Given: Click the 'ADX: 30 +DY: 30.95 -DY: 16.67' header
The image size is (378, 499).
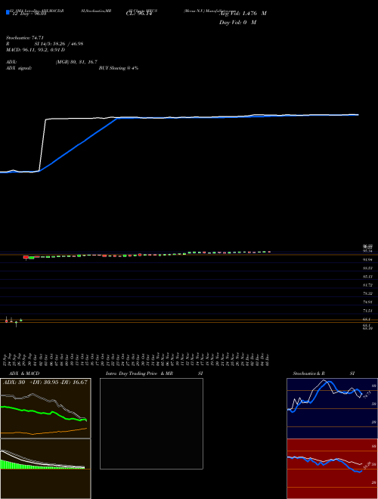Looking at the screenshot, I should (45, 383).
